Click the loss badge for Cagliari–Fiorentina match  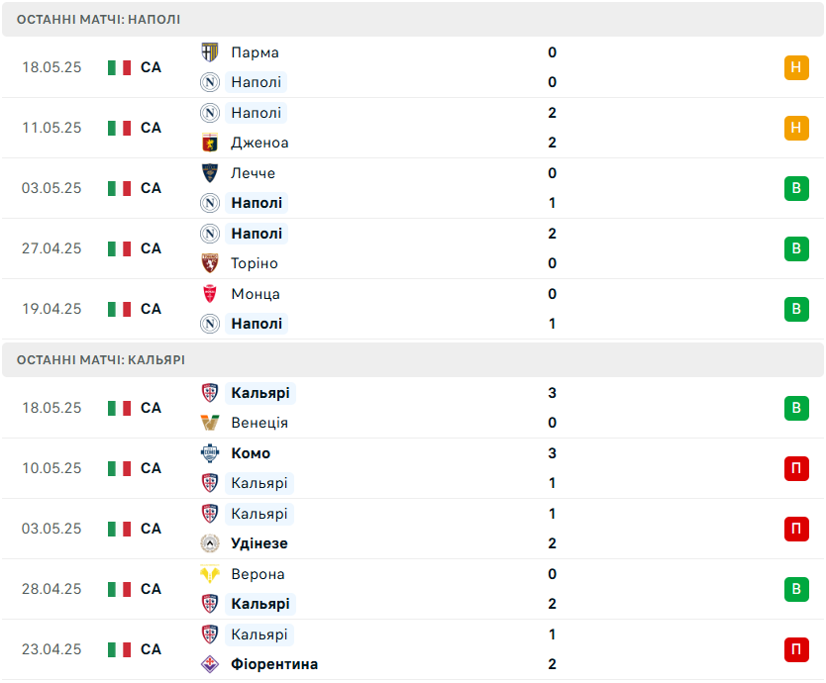[796, 649]
